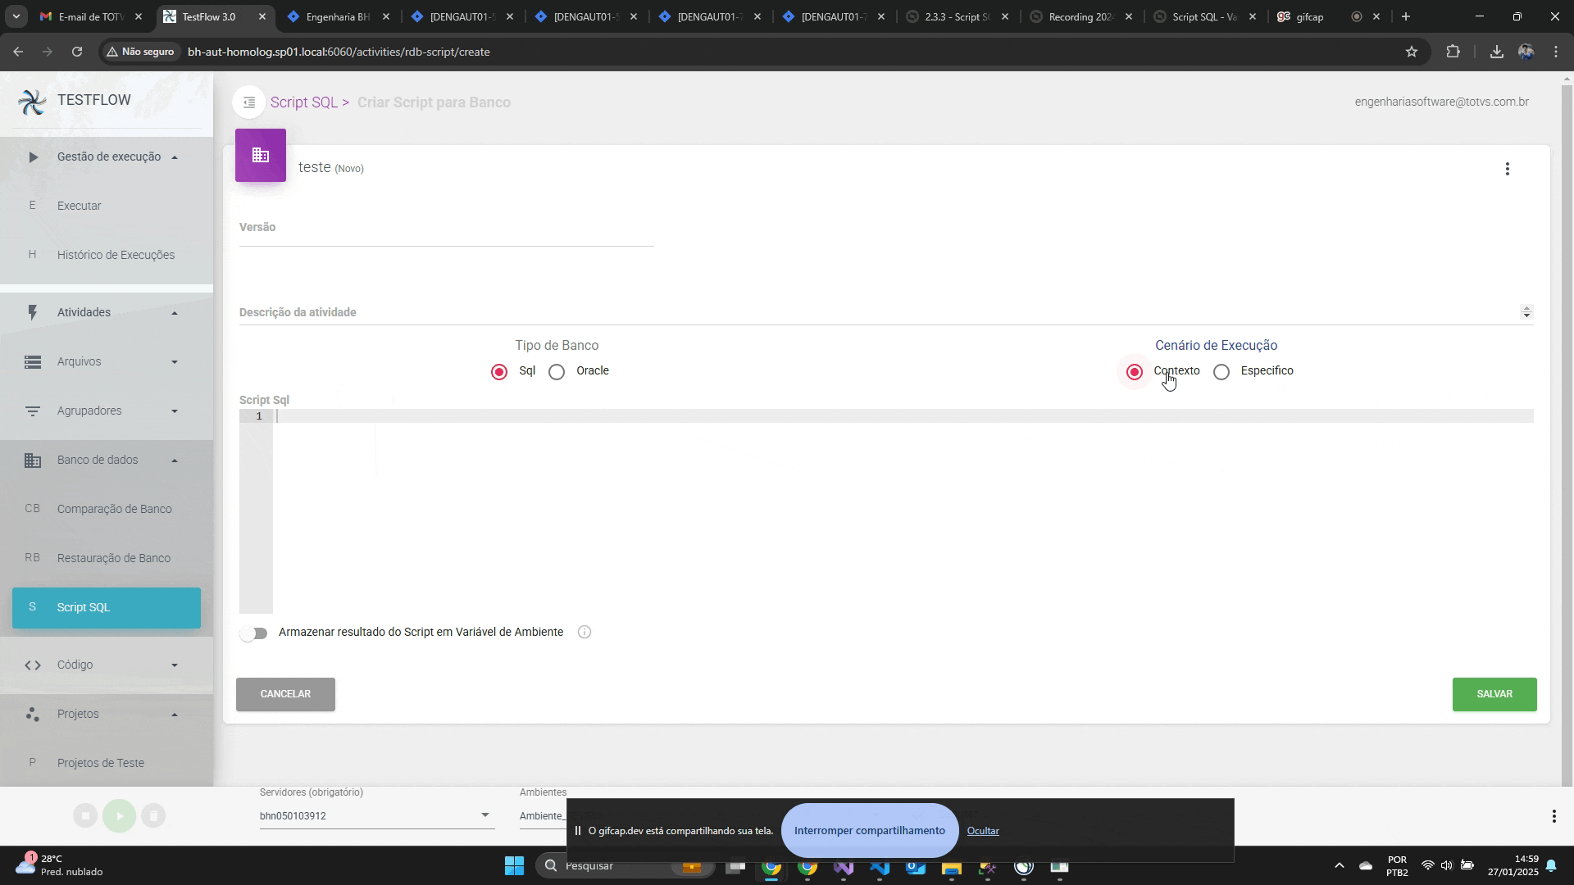Open the three-dot options menu on card
The width and height of the screenshot is (1574, 885).
(1507, 169)
